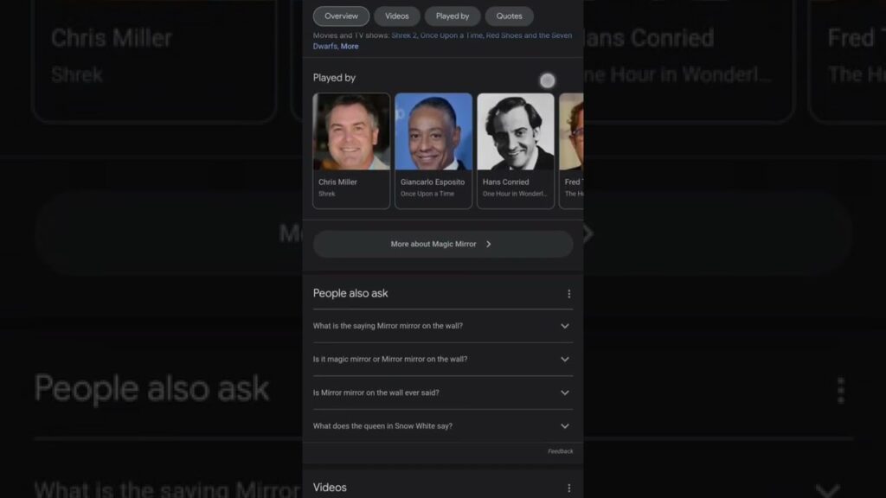Click the Hans Conried name text
This screenshot has width=886, height=498.
[x=505, y=182]
